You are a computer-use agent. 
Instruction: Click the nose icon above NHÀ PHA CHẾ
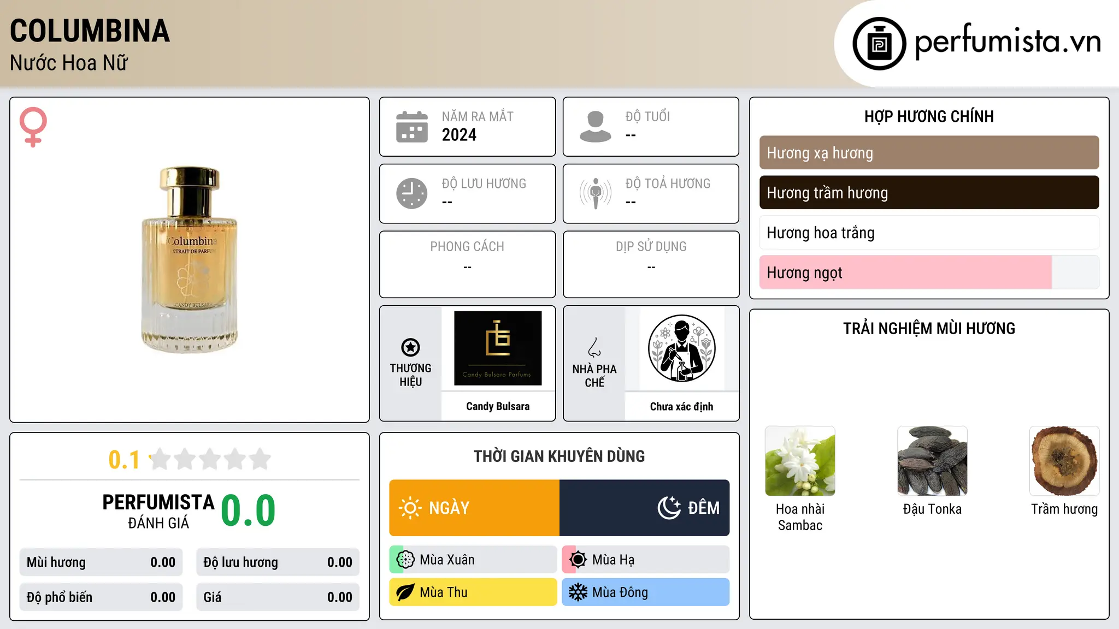pyautogui.click(x=594, y=347)
